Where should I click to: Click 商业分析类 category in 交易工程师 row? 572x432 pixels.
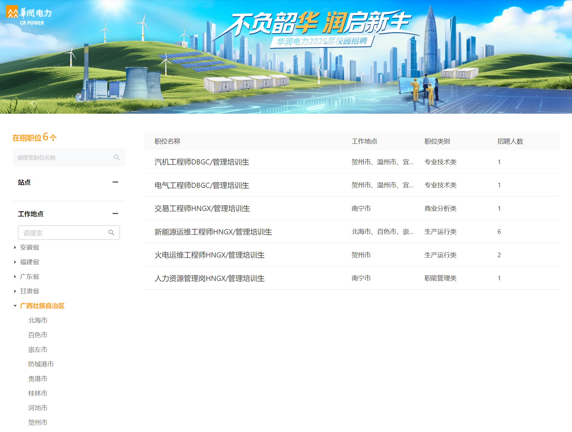440,209
